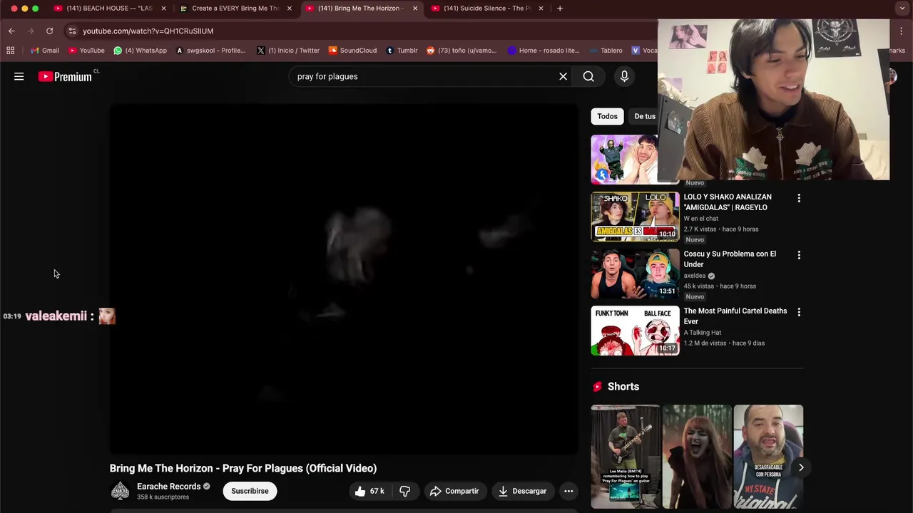Open the Earache Records channel avatar
Image resolution: width=913 pixels, height=513 pixels.
pos(121,491)
